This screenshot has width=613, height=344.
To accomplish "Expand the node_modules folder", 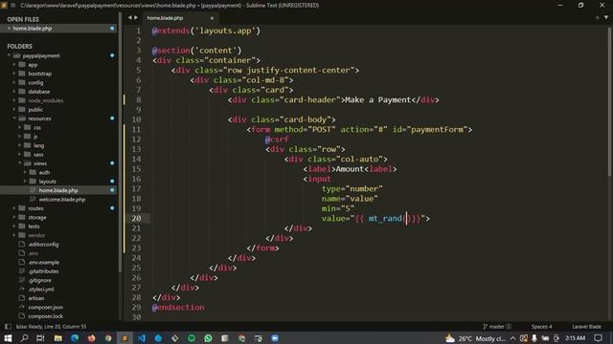I will (x=14, y=100).
